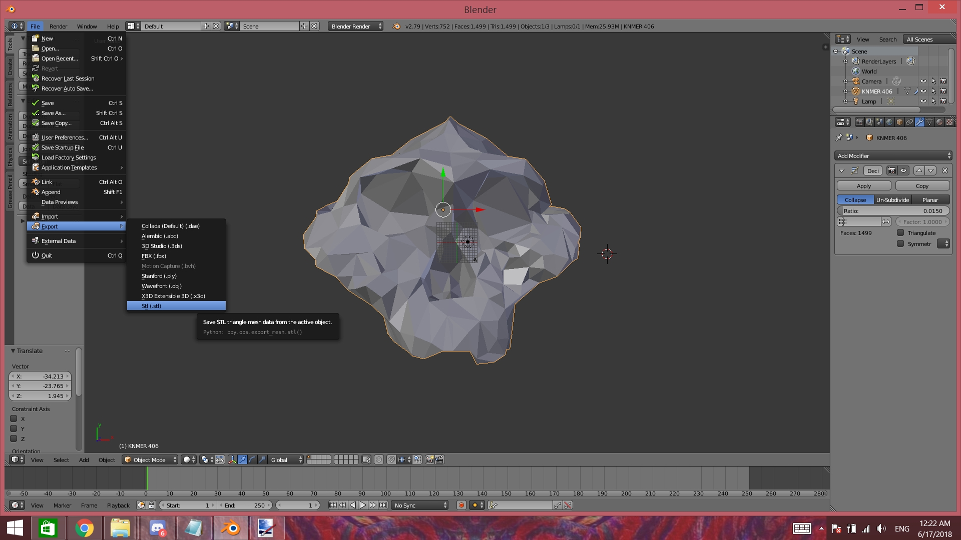The width and height of the screenshot is (961, 540).
Task: Click the Blender logo in the info header
Action: pyautogui.click(x=396, y=26)
